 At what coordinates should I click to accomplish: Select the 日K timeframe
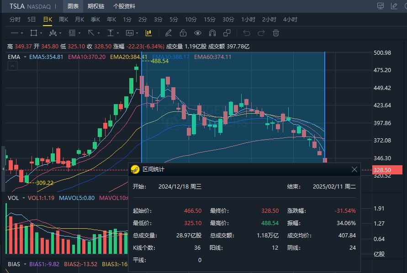point(48,20)
